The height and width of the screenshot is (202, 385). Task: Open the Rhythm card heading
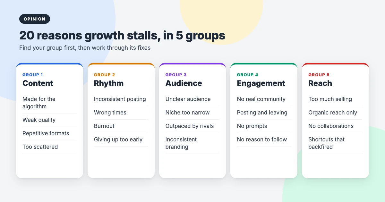[x=109, y=83]
